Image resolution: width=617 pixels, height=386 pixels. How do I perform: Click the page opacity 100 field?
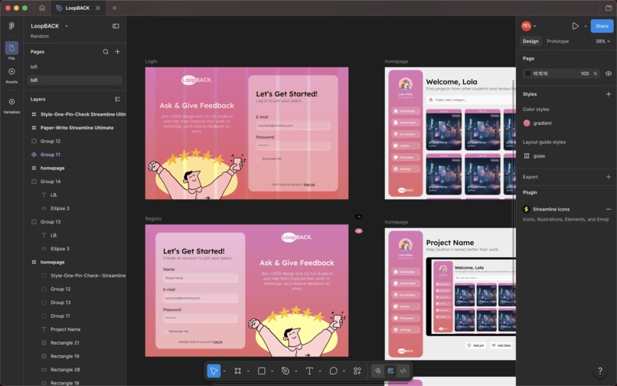click(585, 74)
